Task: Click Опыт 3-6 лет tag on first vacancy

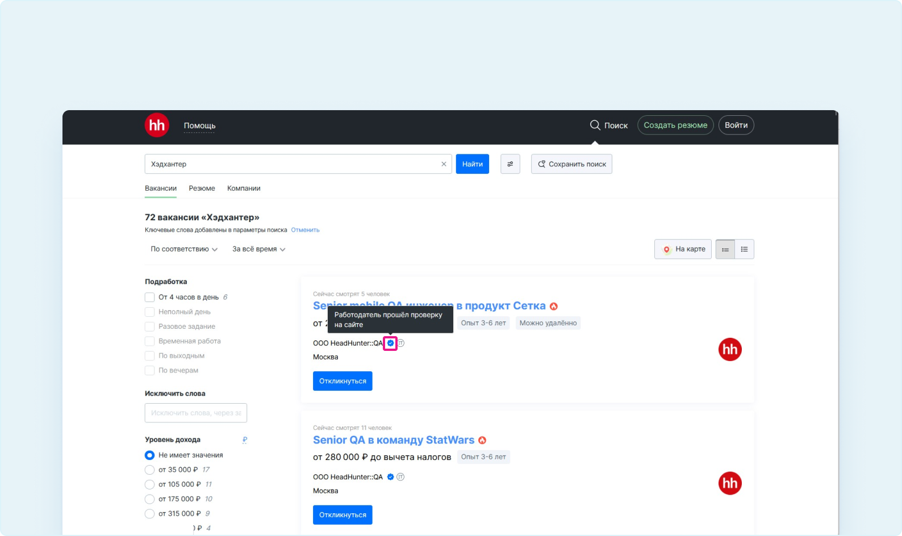Action: point(483,323)
